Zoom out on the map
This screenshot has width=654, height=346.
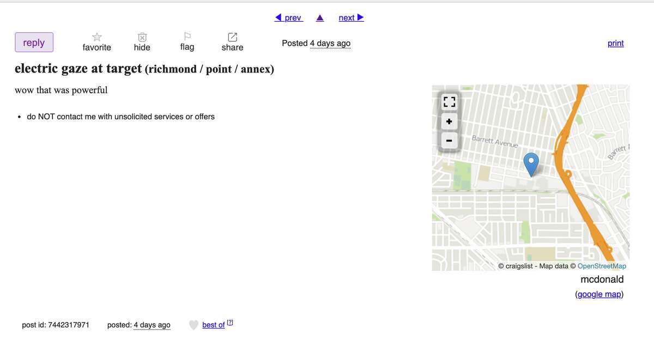[449, 141]
